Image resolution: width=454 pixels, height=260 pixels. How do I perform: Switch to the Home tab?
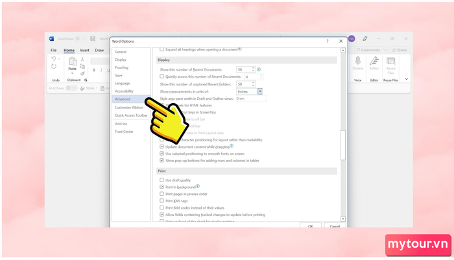tap(69, 50)
